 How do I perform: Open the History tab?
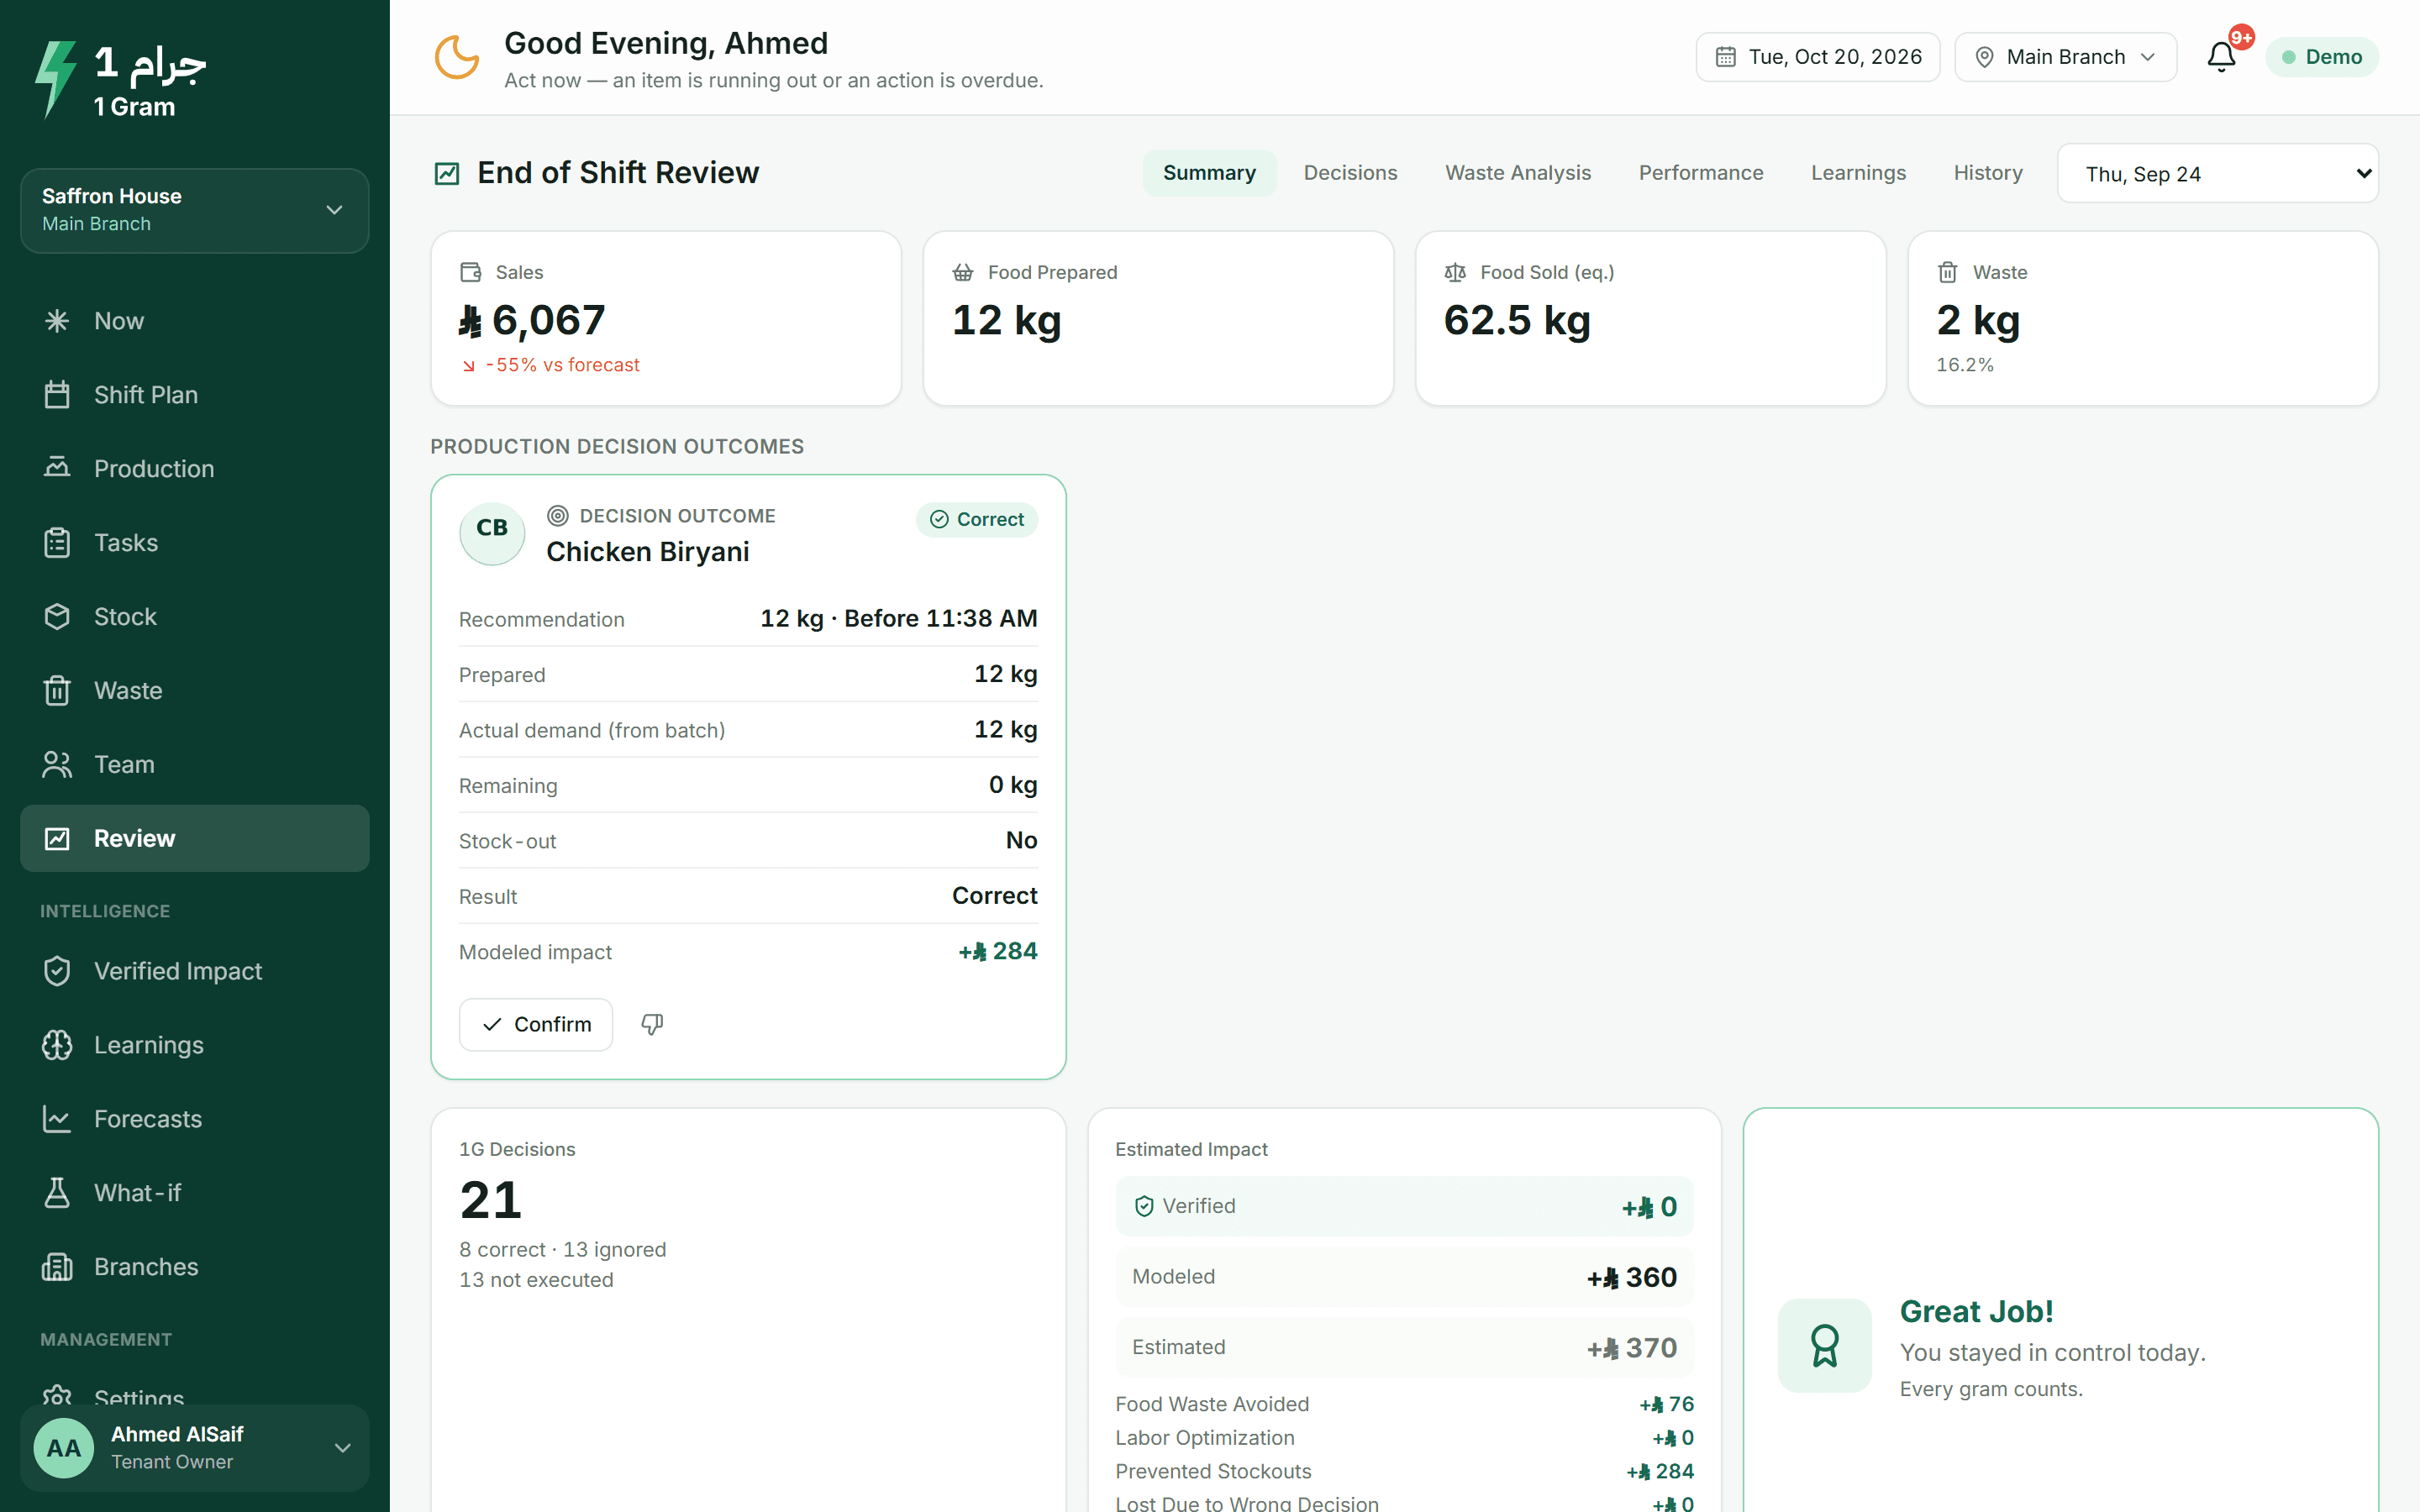pyautogui.click(x=1987, y=173)
